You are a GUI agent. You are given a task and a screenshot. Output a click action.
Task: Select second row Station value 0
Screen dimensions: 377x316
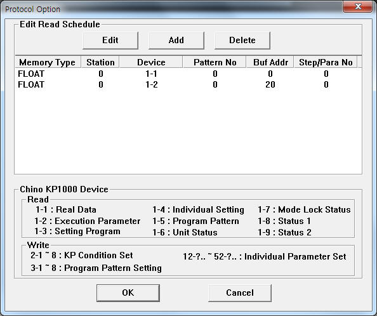[x=101, y=84]
